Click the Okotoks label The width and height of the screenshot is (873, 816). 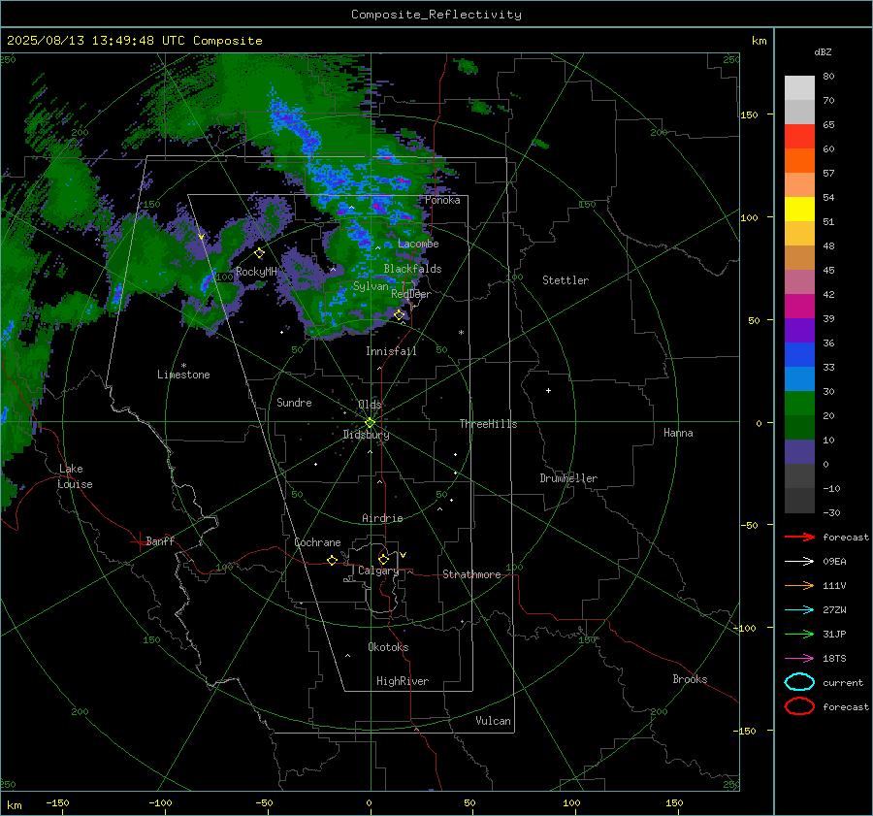pos(388,647)
